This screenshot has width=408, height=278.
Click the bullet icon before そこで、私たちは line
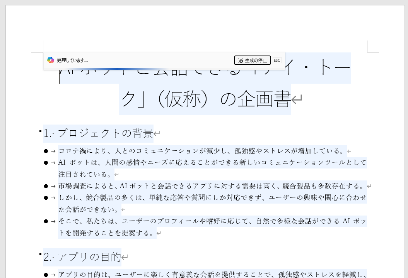click(x=46, y=221)
